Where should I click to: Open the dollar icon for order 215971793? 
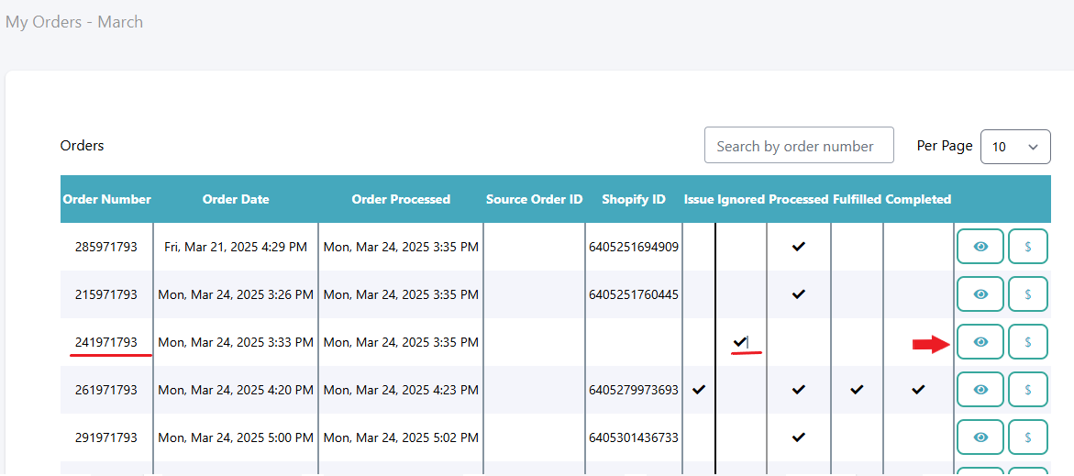click(x=1028, y=293)
